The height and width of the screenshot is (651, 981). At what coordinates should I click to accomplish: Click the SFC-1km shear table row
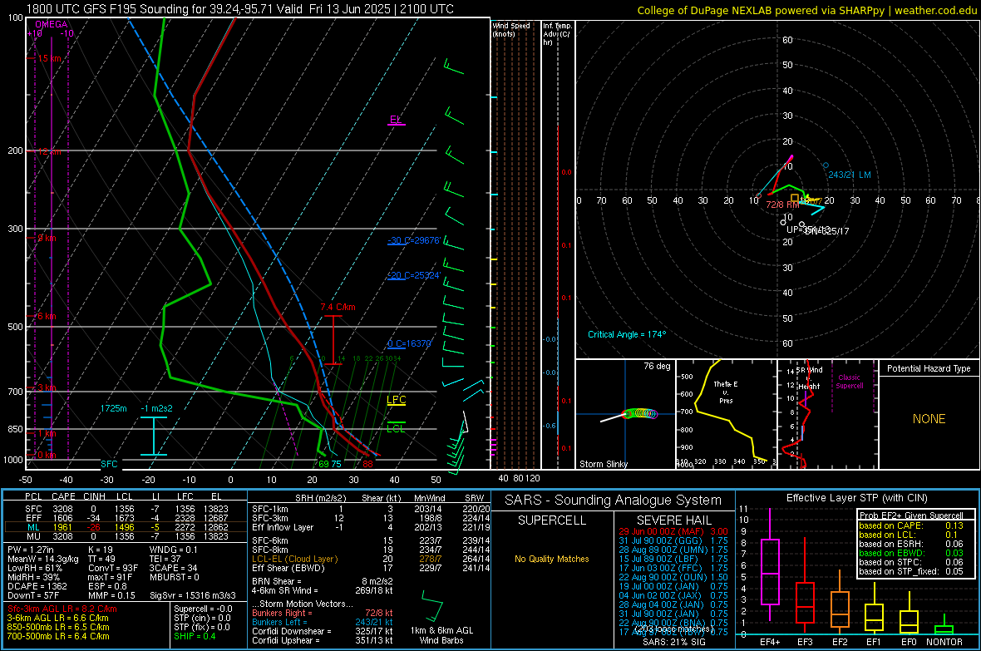click(371, 509)
